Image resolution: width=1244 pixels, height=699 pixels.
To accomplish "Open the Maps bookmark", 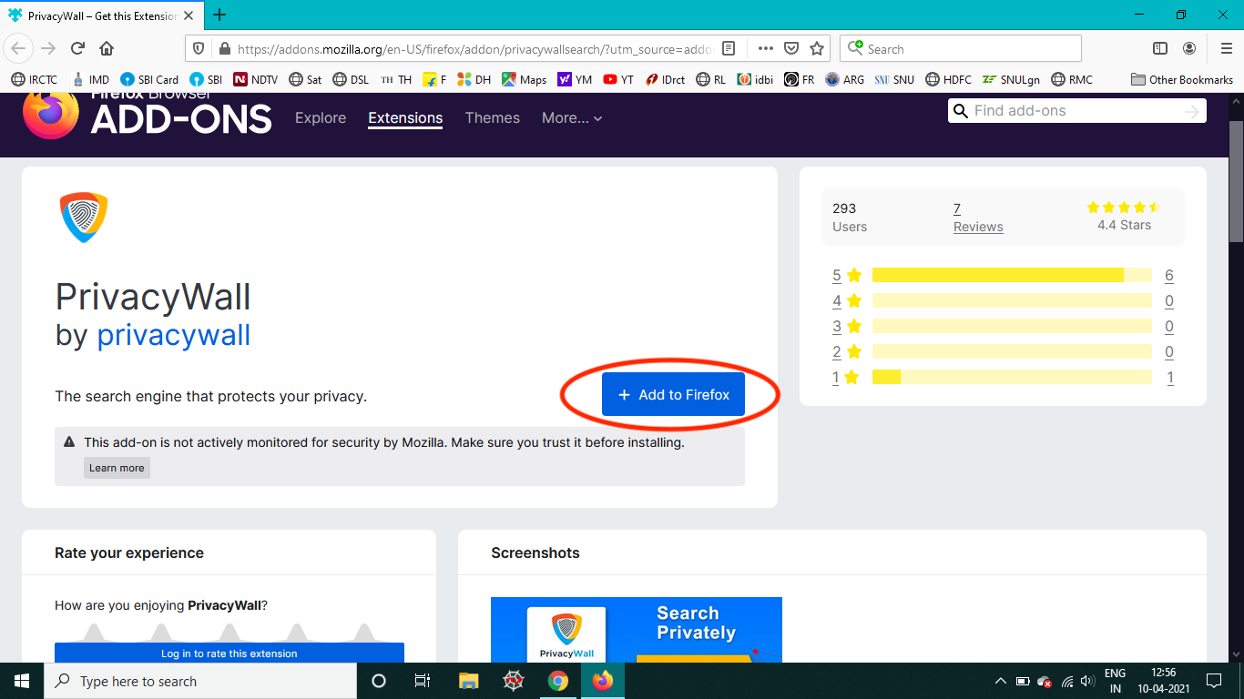I will click(524, 79).
